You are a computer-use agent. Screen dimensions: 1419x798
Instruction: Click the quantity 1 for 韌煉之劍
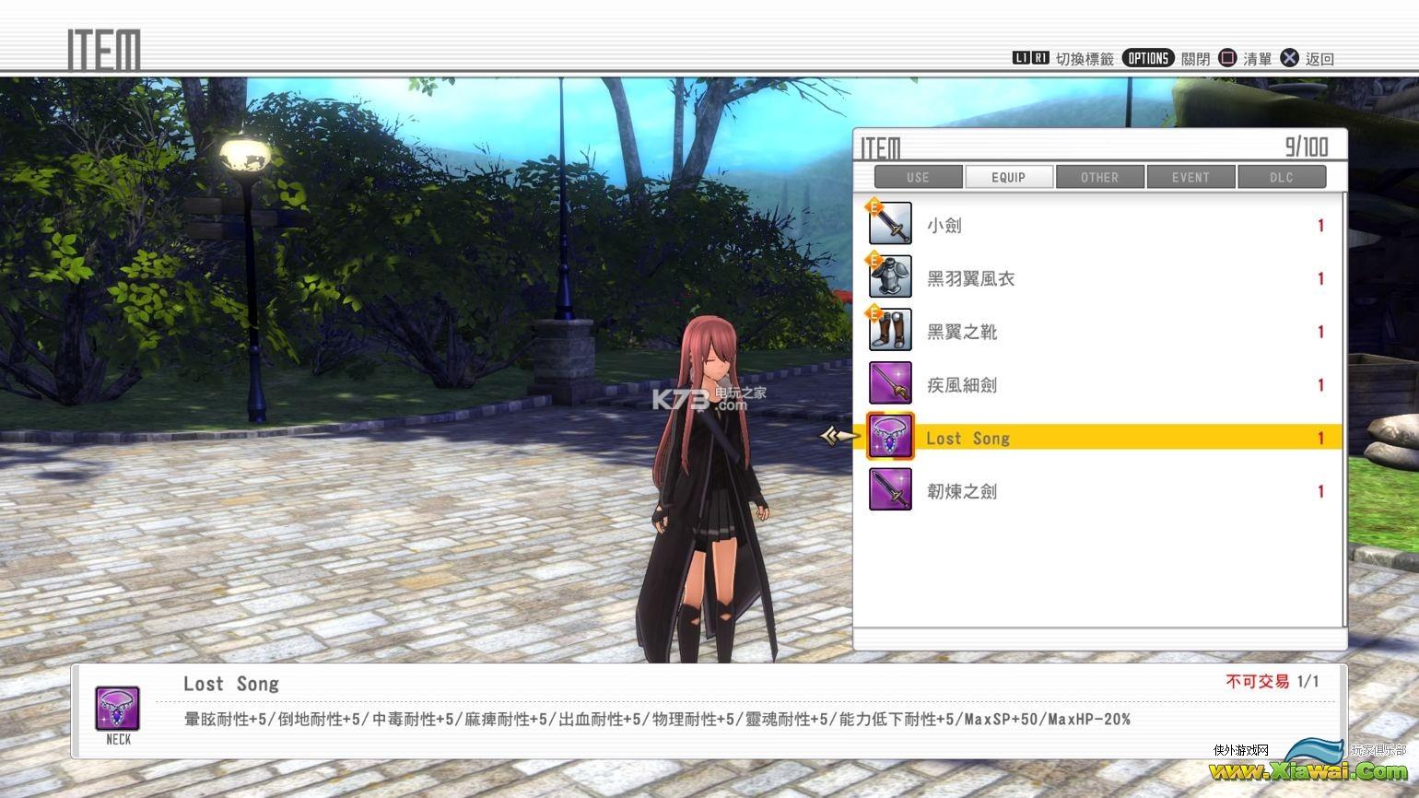point(1320,491)
